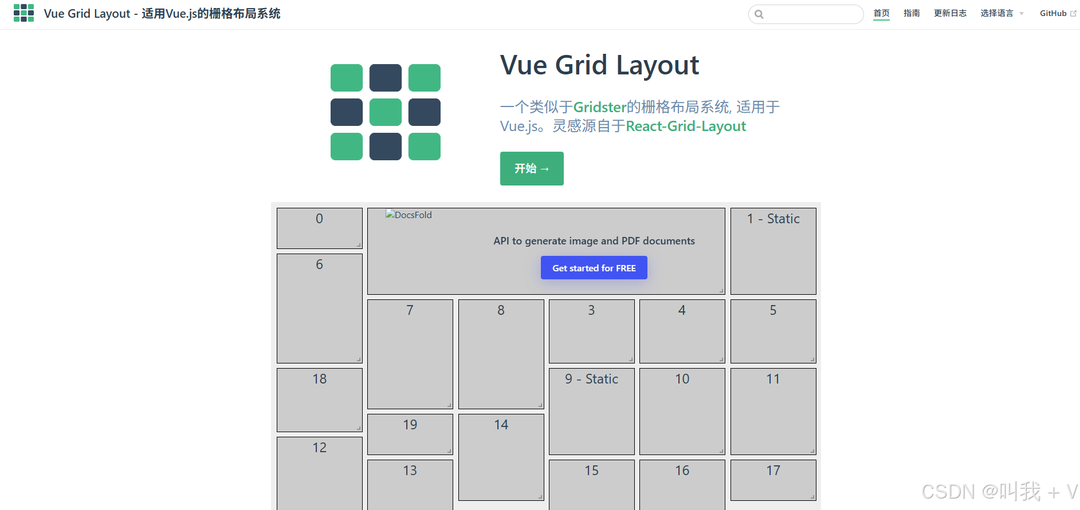Go to the 首页 nav item
The width and height of the screenshot is (1080, 510).
(881, 13)
